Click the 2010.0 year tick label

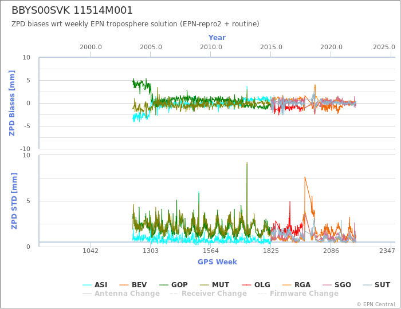tap(211, 47)
